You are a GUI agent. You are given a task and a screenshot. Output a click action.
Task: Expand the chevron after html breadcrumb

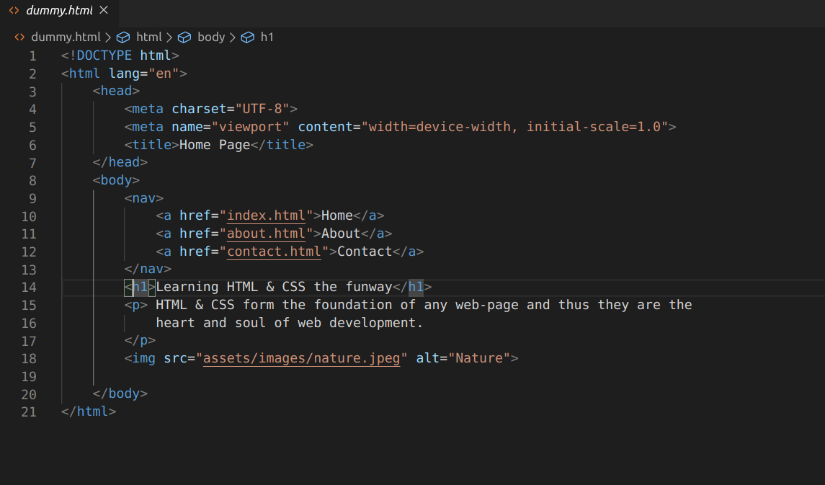click(x=169, y=37)
